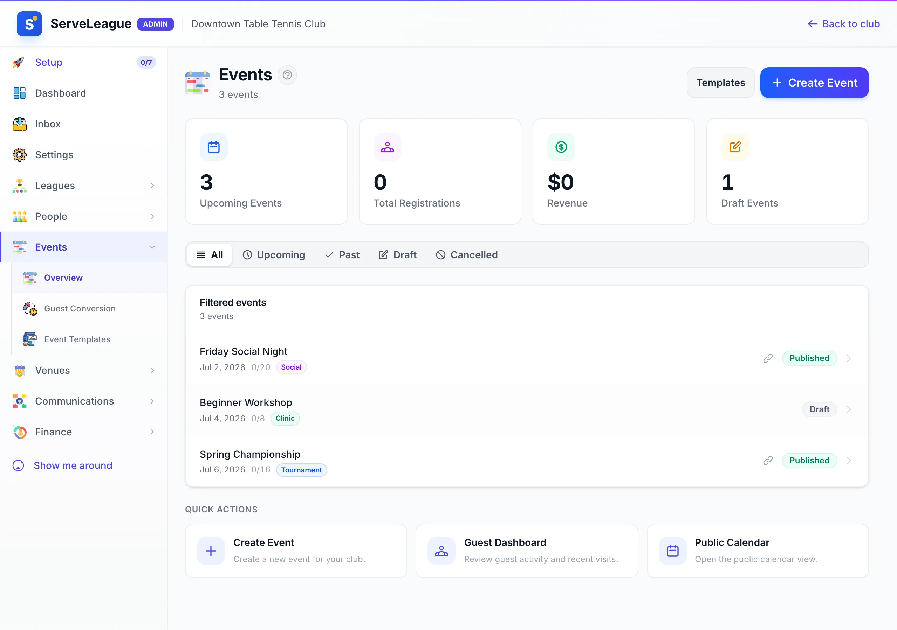Click the Revenue dollar icon

(561, 147)
